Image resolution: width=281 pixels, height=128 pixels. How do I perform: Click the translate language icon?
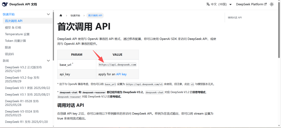point(208,4)
